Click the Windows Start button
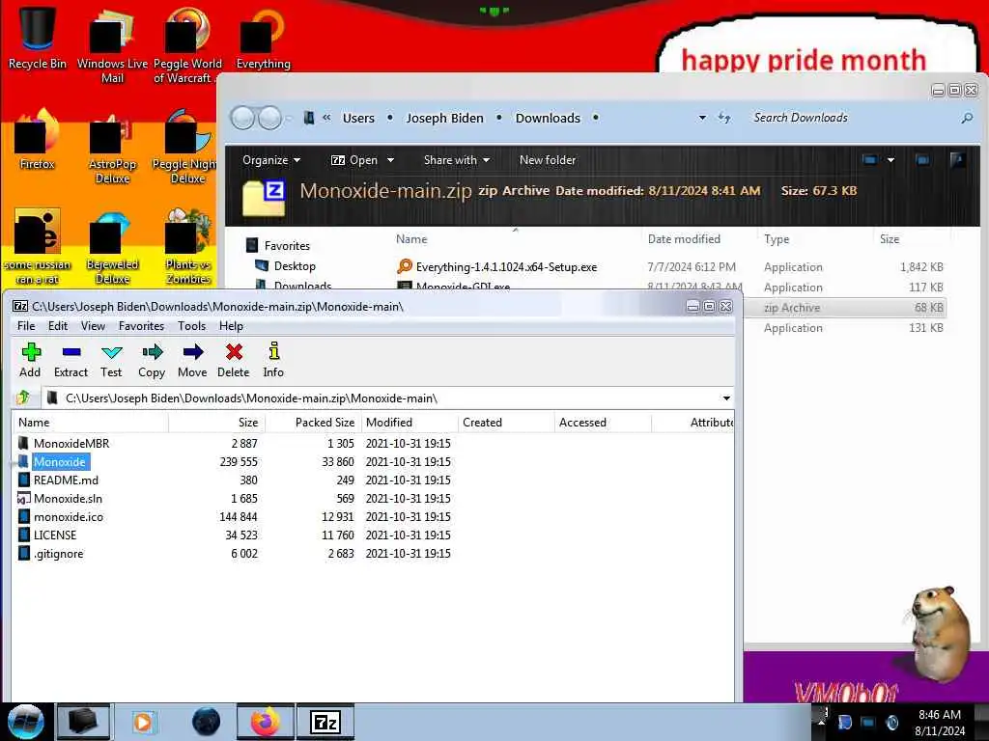Screen dimensions: 989x741 (x=26, y=722)
